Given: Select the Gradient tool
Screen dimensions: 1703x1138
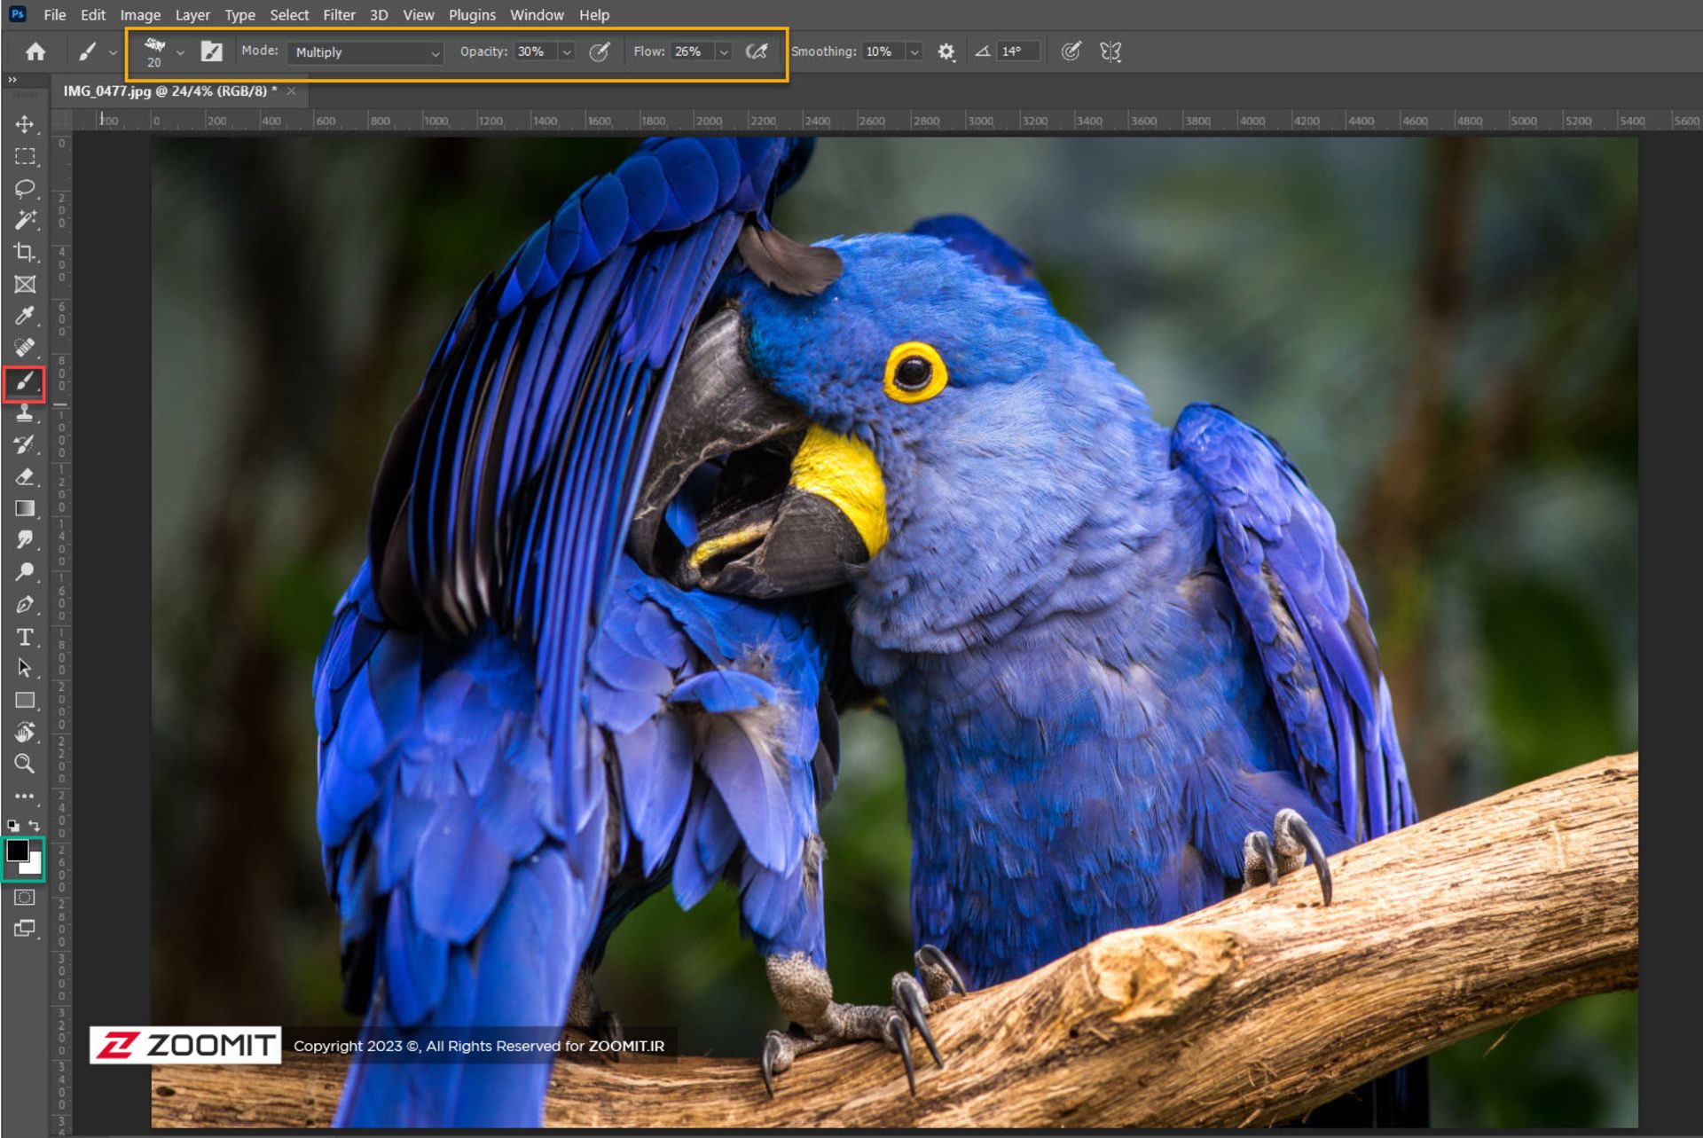Looking at the screenshot, I should pos(25,508).
